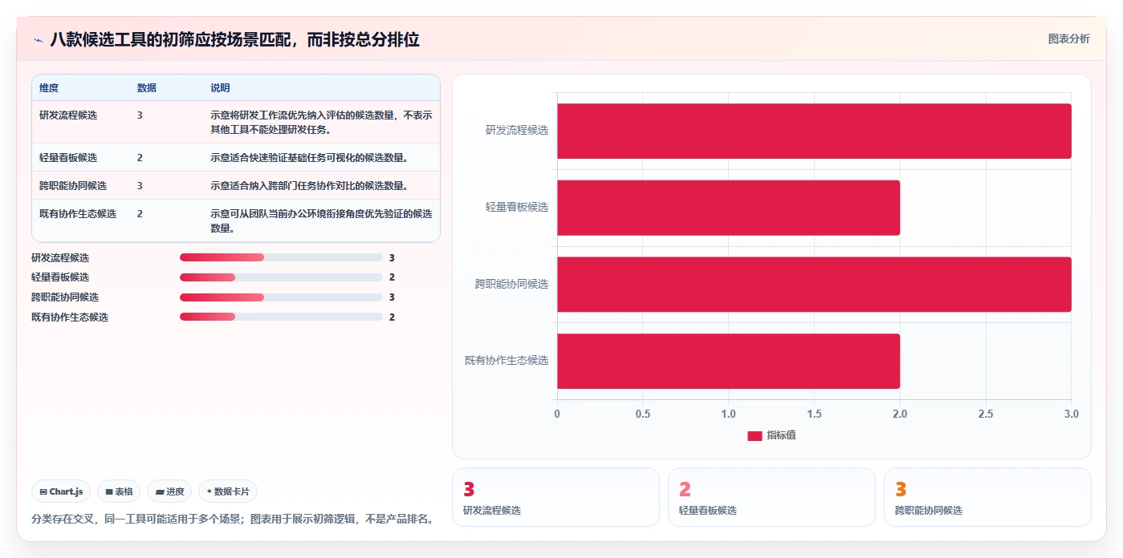Click the 轻量看板候选 y-axis label
The image size is (1123, 558).
517,207
